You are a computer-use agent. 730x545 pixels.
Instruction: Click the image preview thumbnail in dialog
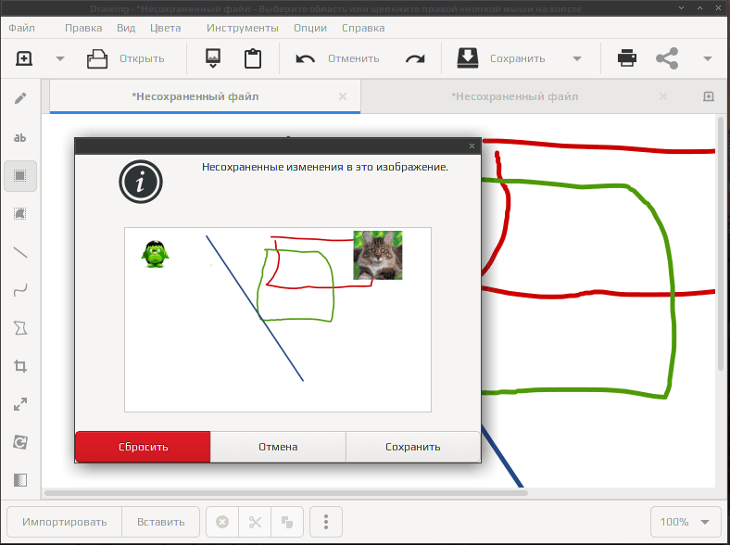[278, 320]
